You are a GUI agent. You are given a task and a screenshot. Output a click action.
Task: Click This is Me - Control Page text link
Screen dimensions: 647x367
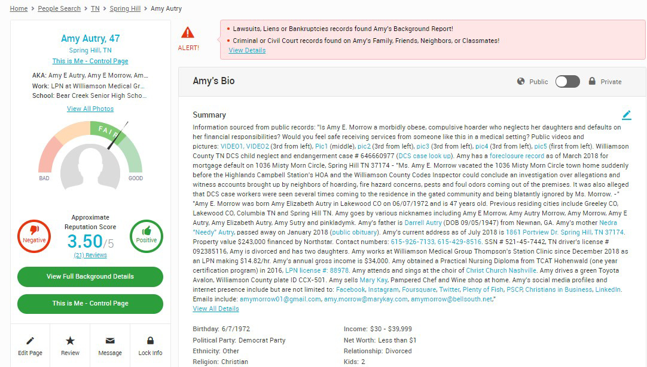90,61
